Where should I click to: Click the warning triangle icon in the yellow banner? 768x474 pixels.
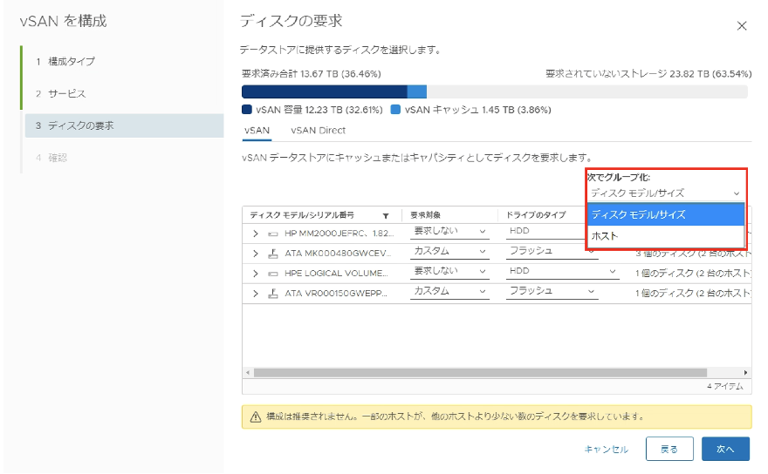pyautogui.click(x=255, y=416)
